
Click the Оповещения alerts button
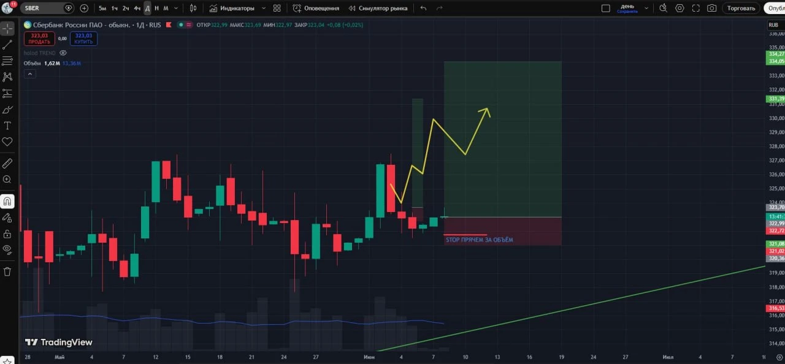[x=316, y=8]
